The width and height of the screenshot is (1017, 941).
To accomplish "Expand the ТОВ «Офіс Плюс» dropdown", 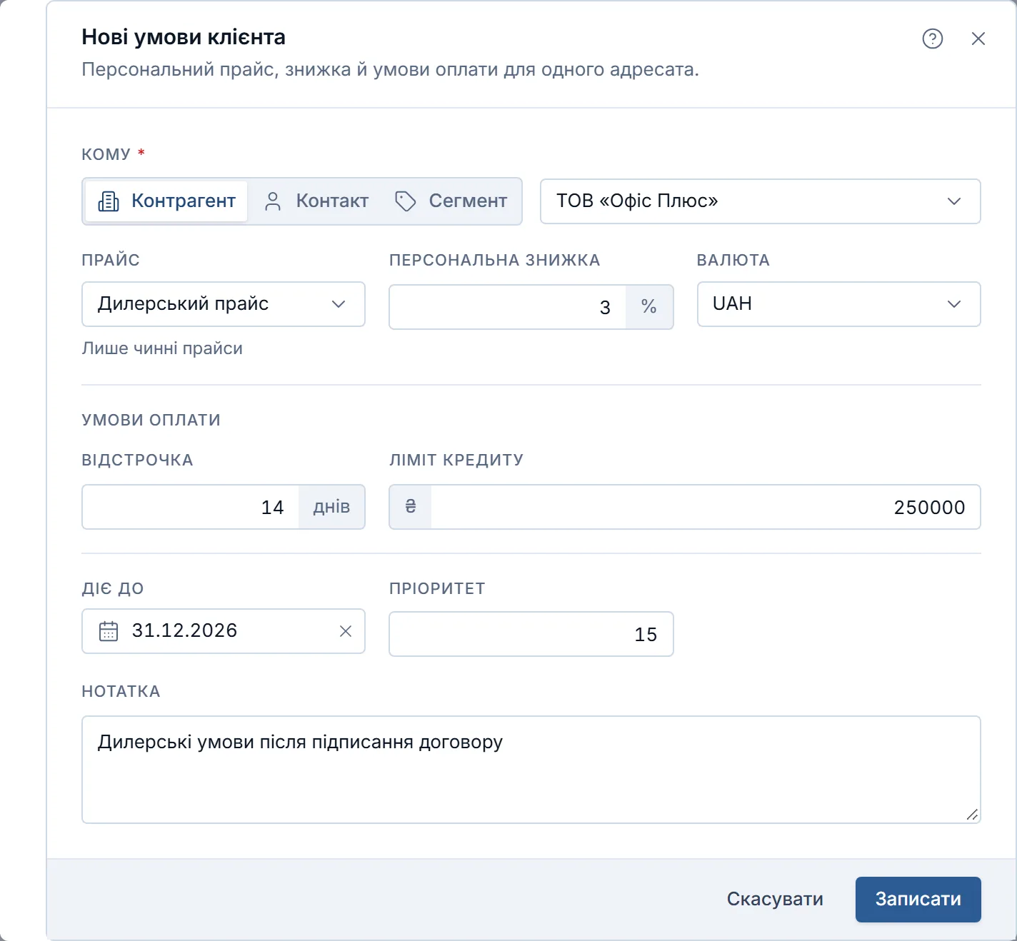I will 761,201.
